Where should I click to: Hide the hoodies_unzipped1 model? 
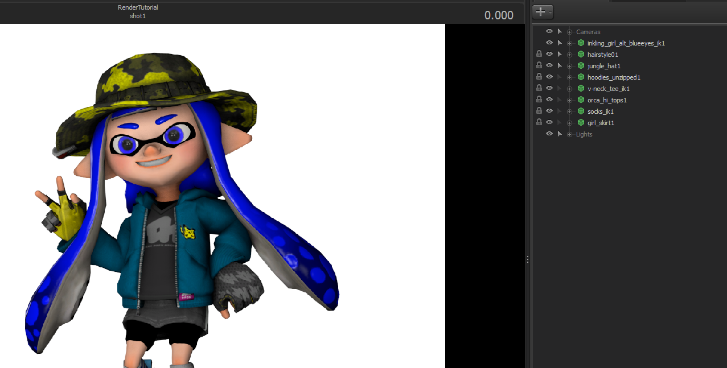click(549, 77)
